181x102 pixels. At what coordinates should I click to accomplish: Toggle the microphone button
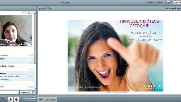(x=10, y=99)
